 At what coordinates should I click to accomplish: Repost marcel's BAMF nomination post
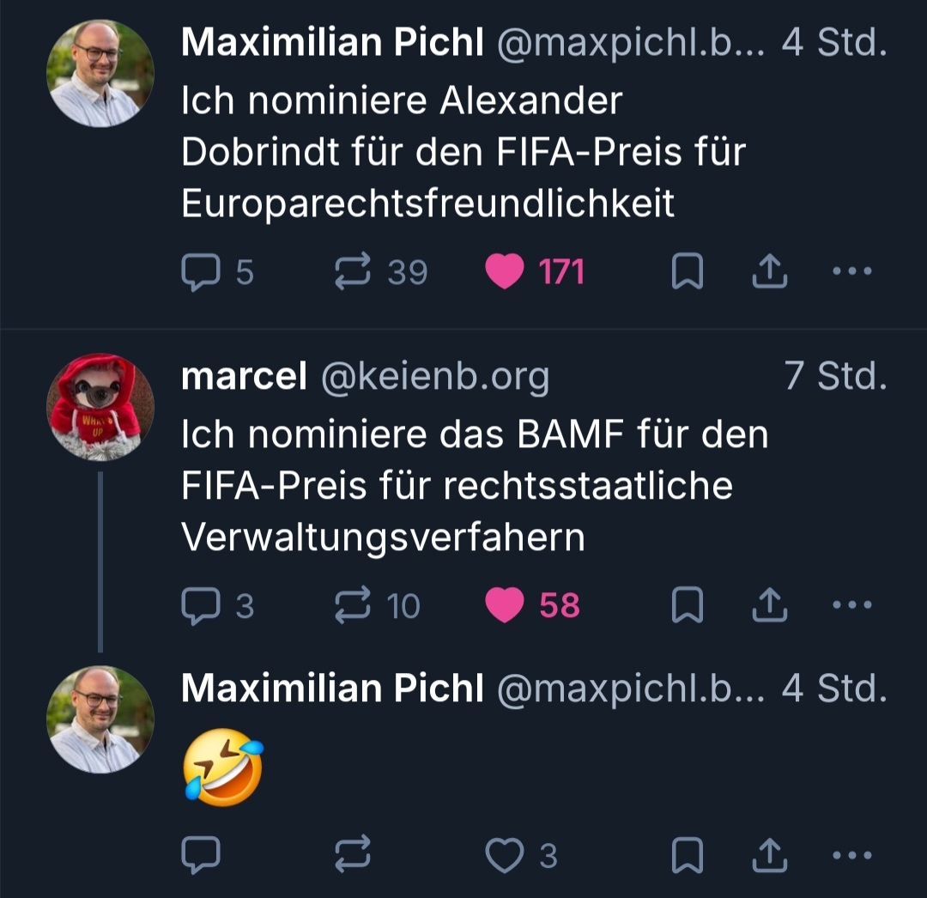tap(352, 606)
